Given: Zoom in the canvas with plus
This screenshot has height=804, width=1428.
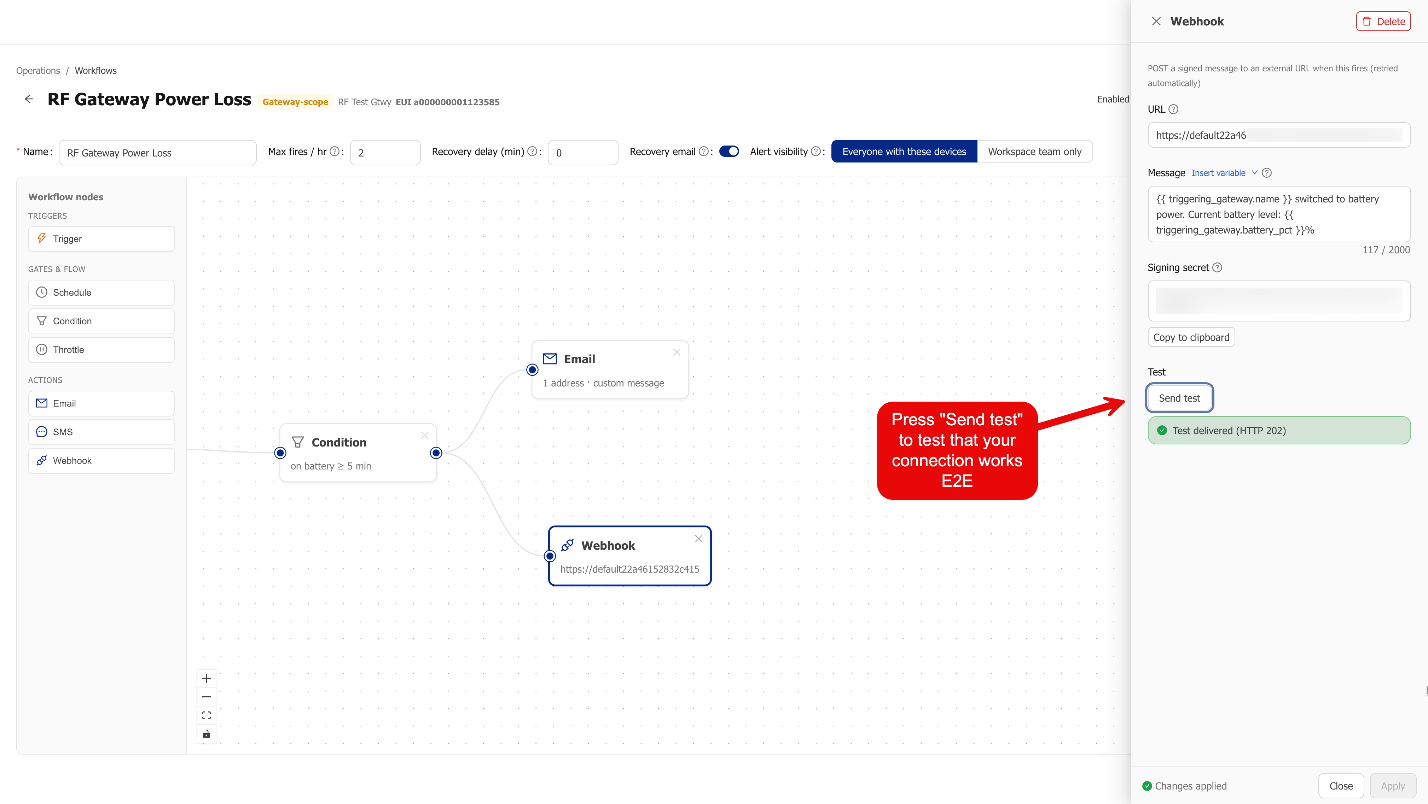Looking at the screenshot, I should coord(206,679).
